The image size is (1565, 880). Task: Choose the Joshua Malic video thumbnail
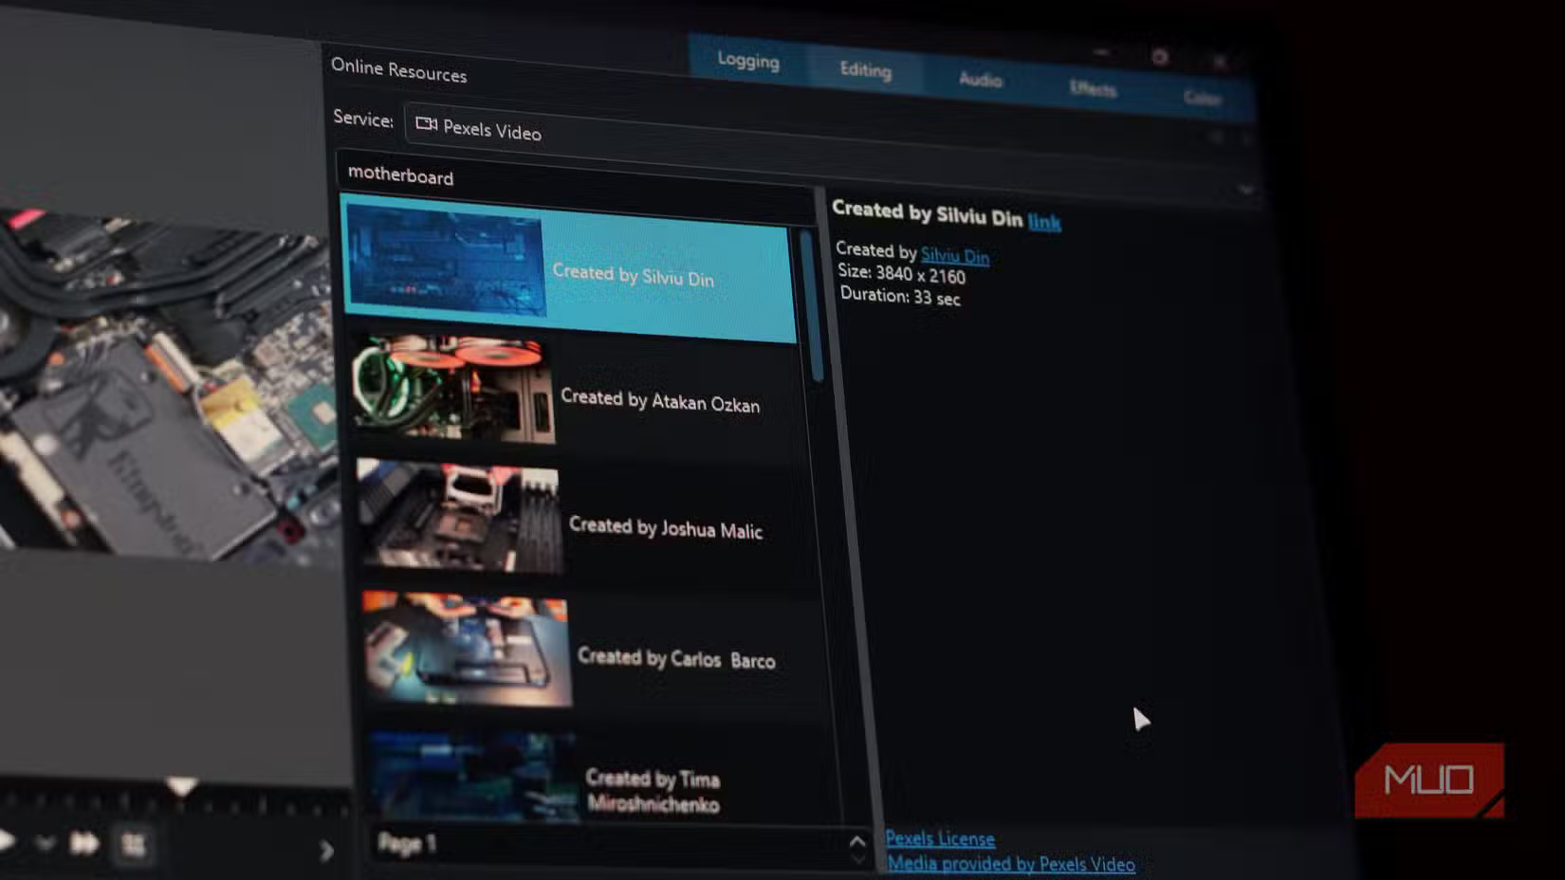point(460,519)
